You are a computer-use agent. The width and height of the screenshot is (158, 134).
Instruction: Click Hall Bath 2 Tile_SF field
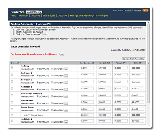click(138, 121)
